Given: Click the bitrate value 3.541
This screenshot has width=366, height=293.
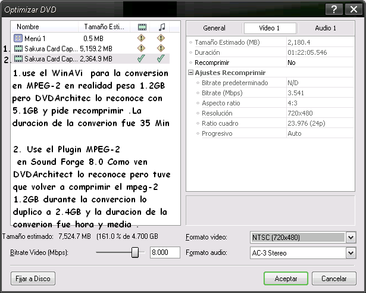Looking at the screenshot, I should click(296, 93).
